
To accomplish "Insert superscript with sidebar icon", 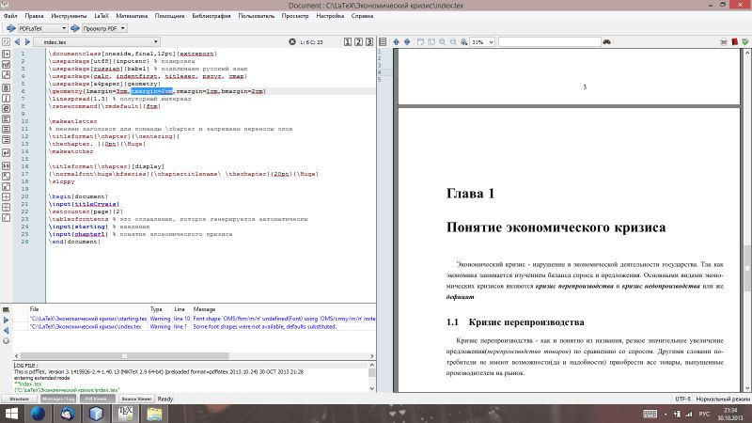I will pos(6,186).
